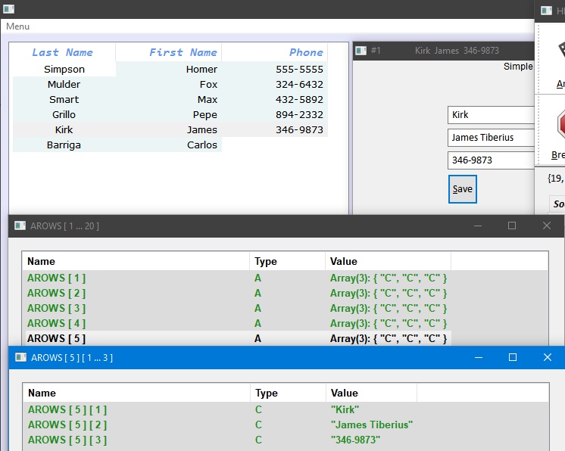The image size is (565, 451).
Task: Select the Pepe first name cell
Action: (169, 114)
